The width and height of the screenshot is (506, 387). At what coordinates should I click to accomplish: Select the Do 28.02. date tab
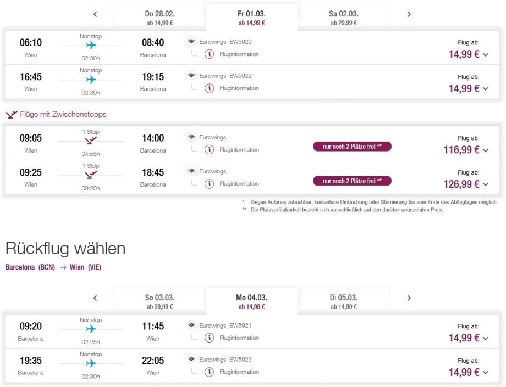pos(159,18)
